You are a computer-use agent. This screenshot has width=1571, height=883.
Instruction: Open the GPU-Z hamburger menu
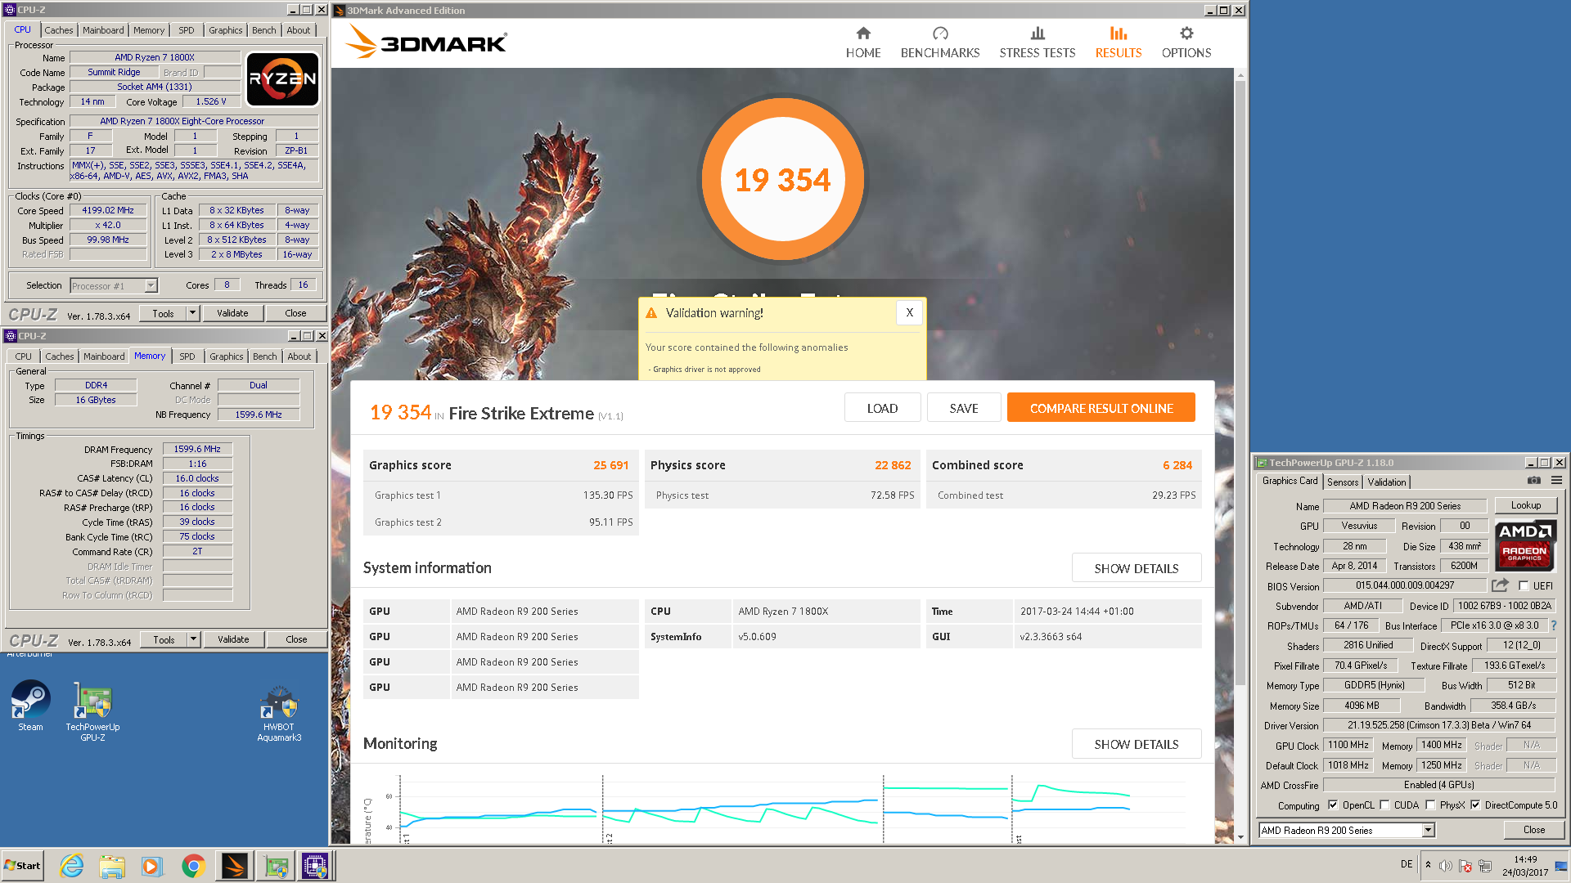pos(1556,481)
